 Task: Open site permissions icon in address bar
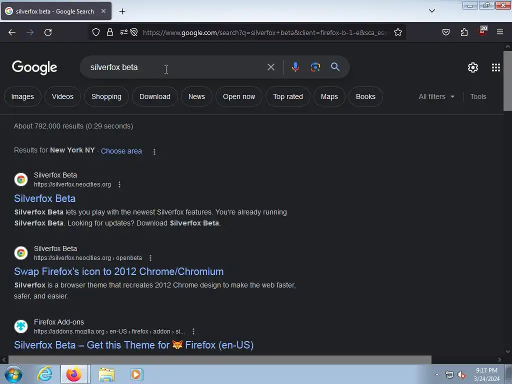tap(124, 32)
